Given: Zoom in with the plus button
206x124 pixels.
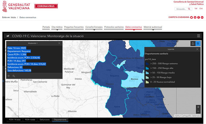Looking at the screenshot, I should click(198, 107).
